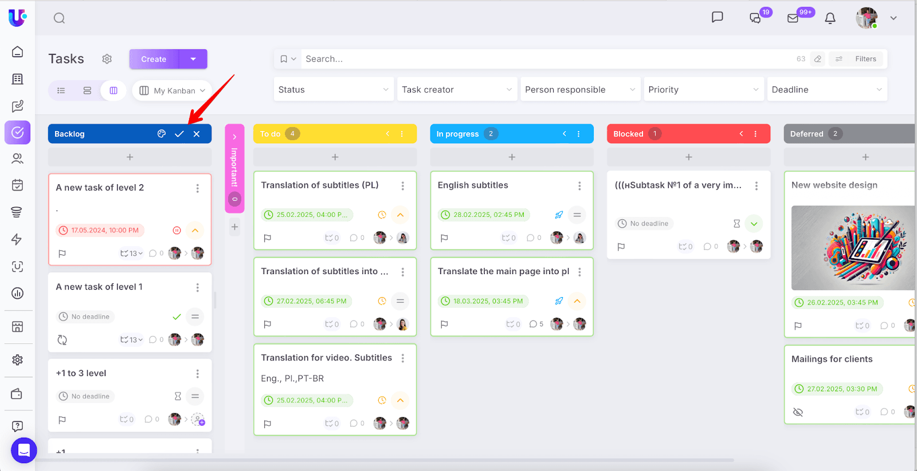Open the chat widget button at the bottom left
This screenshot has width=917, height=471.
(24, 450)
